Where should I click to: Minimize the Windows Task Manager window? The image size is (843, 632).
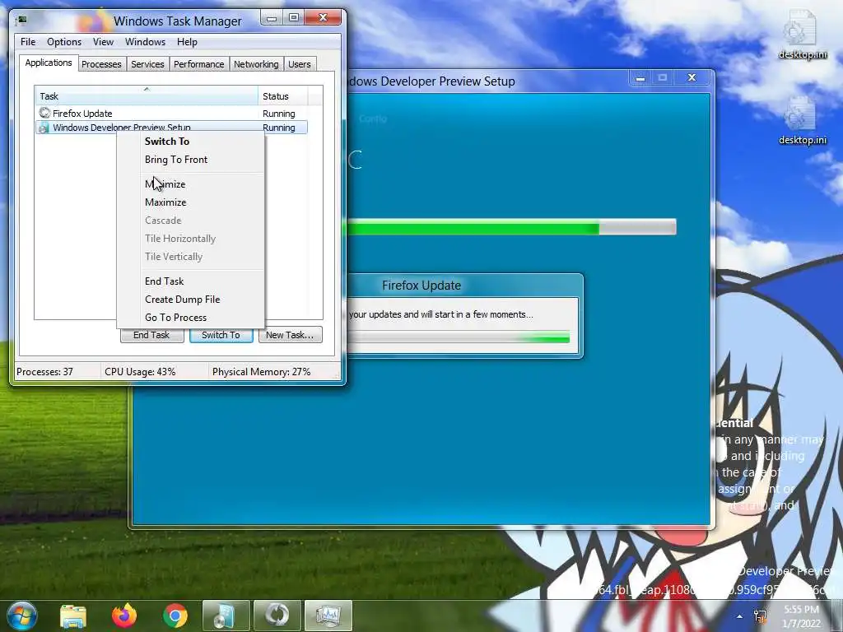272,18
